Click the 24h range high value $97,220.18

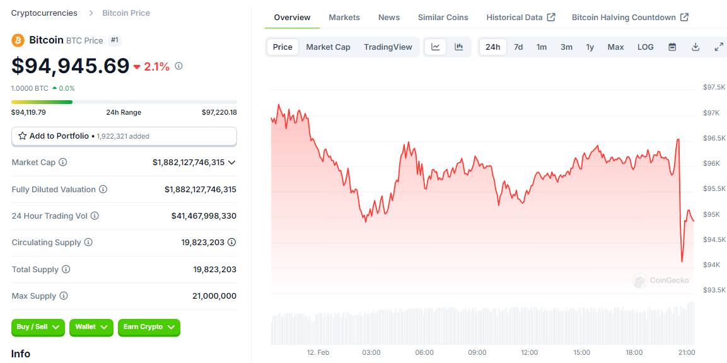pyautogui.click(x=219, y=112)
